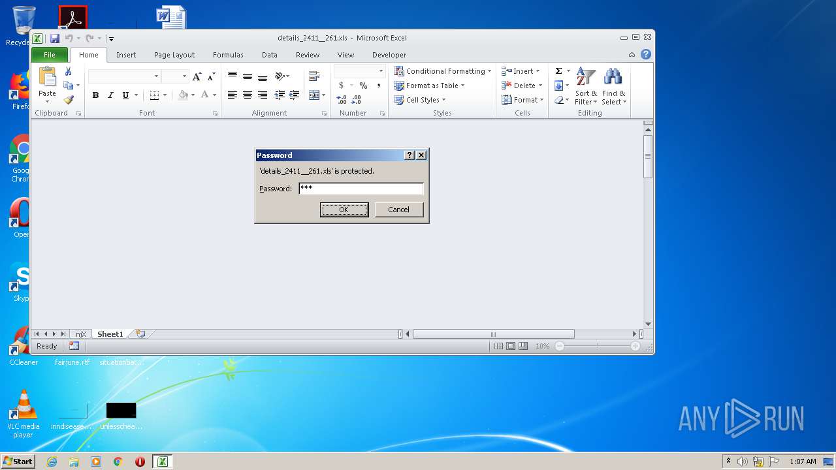Click Decrease Decimal icon

click(357, 100)
